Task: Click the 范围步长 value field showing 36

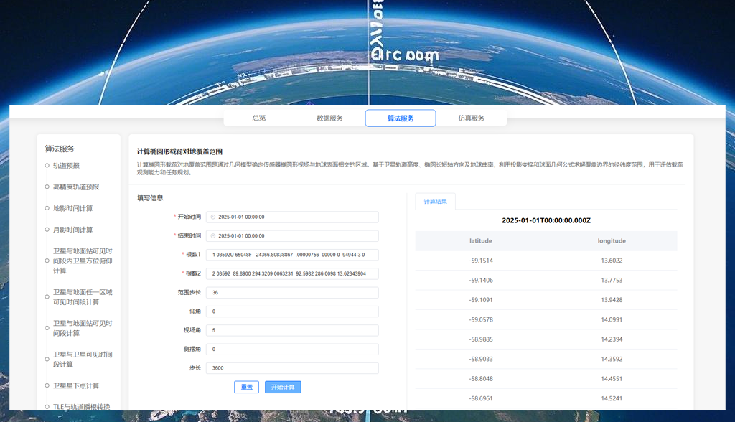Action: tap(292, 292)
